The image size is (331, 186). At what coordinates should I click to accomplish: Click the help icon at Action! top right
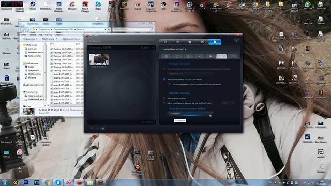pyautogui.click(x=237, y=40)
